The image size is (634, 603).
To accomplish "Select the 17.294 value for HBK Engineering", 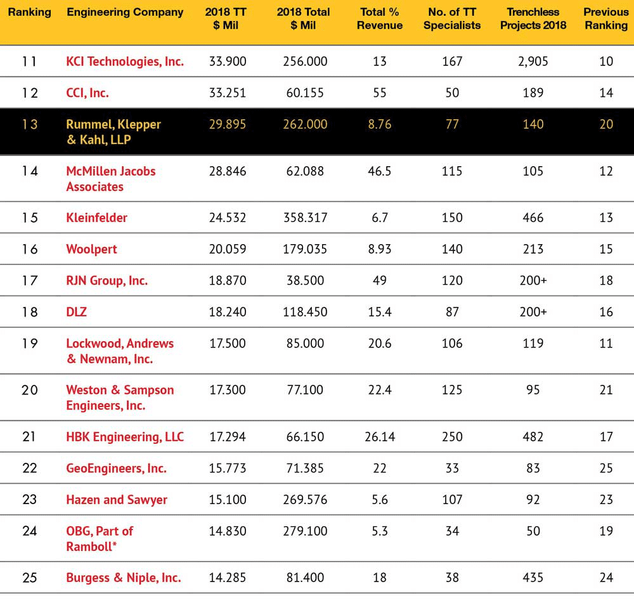I will coord(228,437).
